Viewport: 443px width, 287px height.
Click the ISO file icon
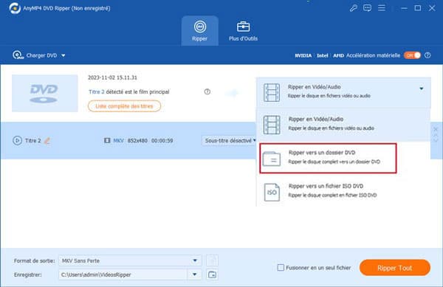pyautogui.click(x=272, y=192)
